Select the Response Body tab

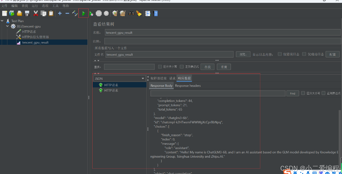pos(162,86)
